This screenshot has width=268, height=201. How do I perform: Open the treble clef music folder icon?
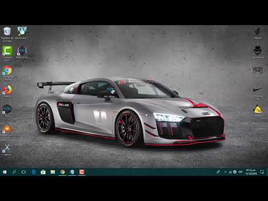258,33
